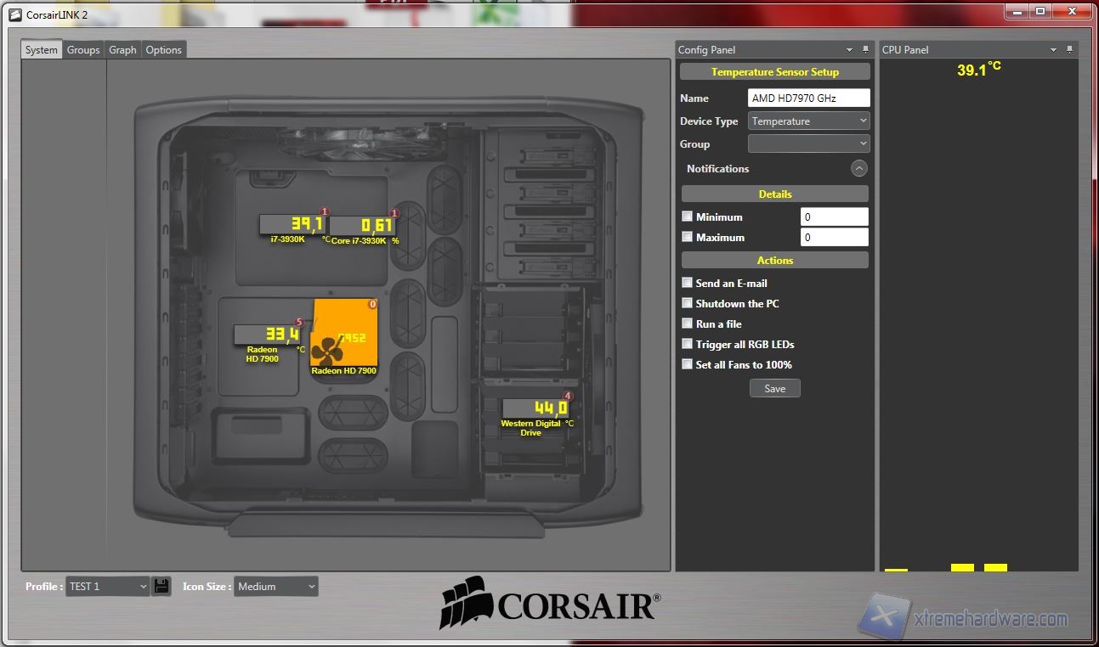
Task: Open the Profile dropdown showing TEST 1
Action: 107,587
